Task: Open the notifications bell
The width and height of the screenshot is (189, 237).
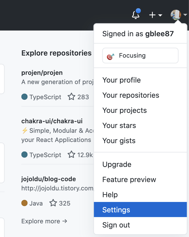Action: click(x=136, y=15)
